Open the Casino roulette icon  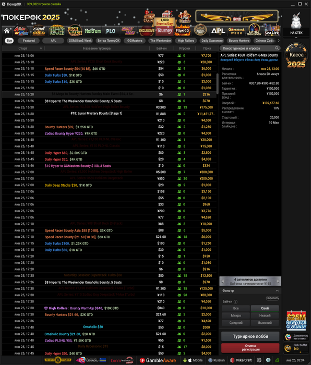click(148, 17)
